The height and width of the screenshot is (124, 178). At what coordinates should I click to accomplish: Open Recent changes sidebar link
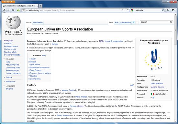[13, 70]
